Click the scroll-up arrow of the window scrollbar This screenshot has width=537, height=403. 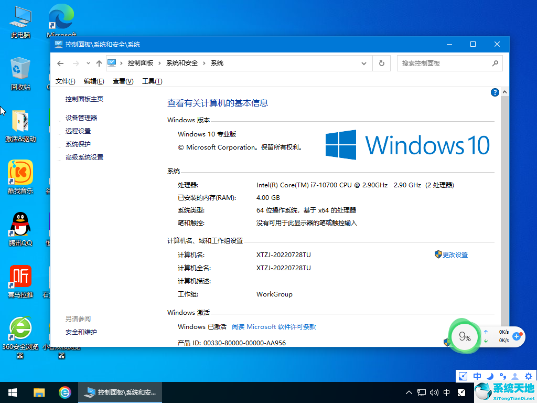504,92
